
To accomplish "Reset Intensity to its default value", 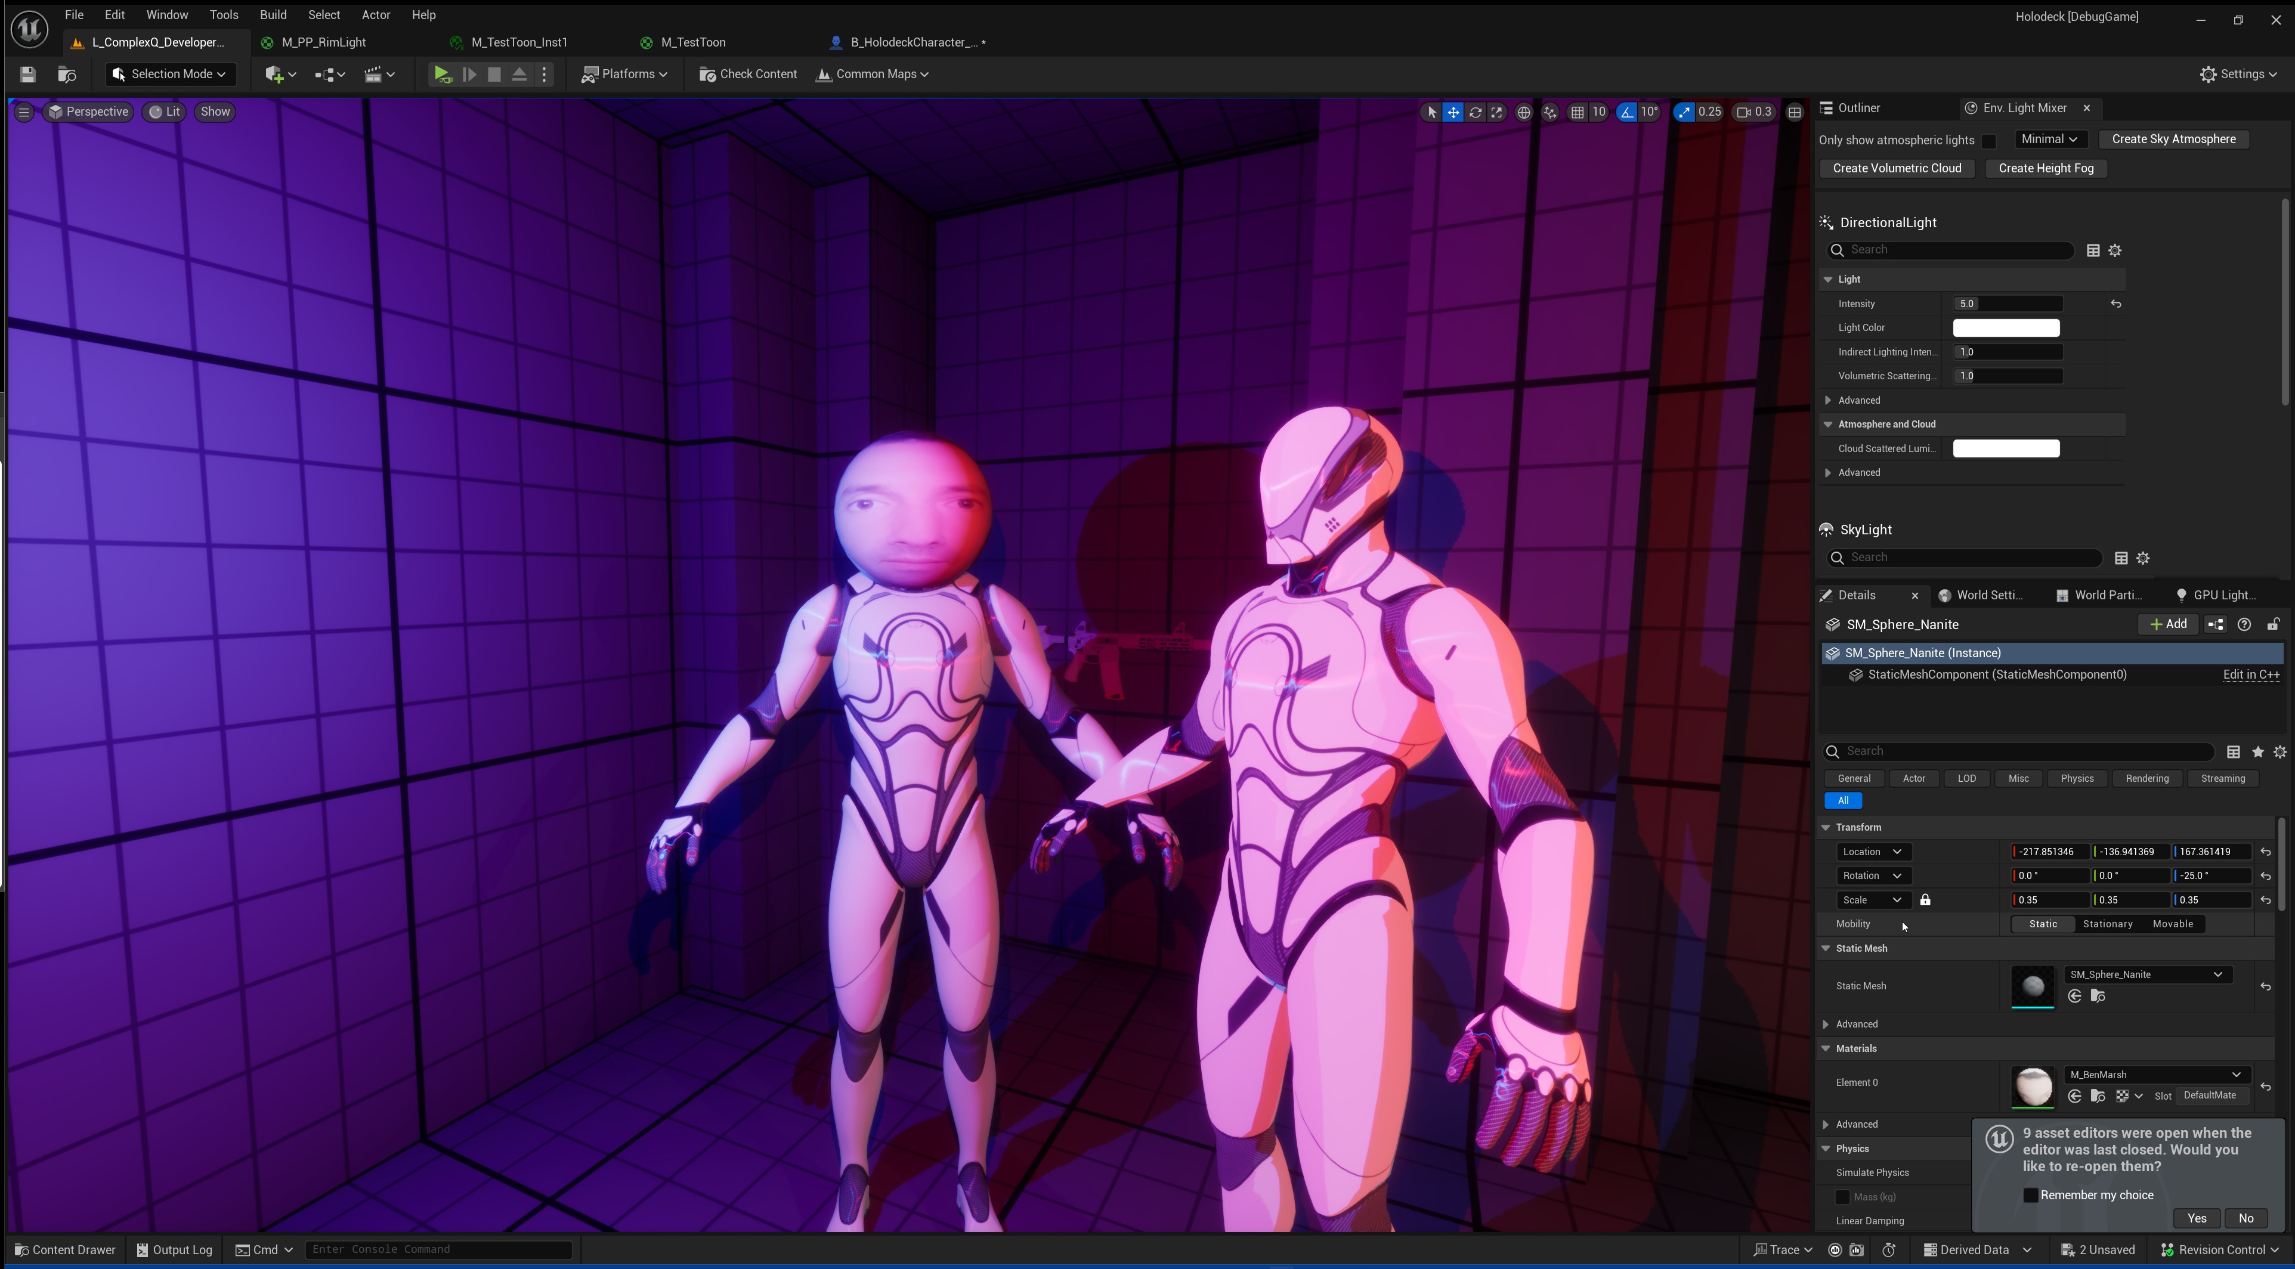I will coord(2116,305).
